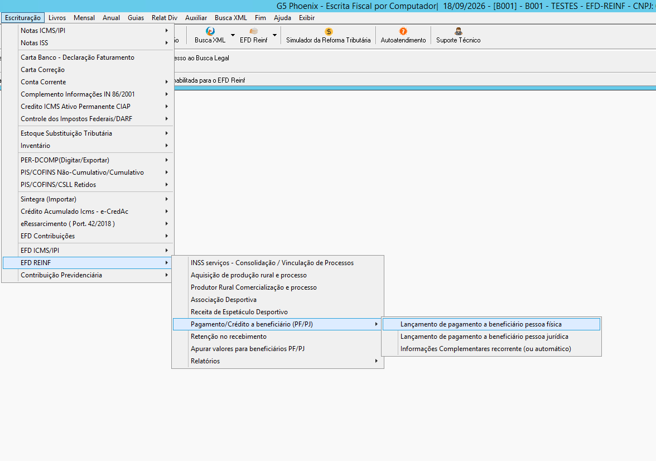This screenshot has width=656, height=461.
Task: Open Suporte Técnico toolbar icon
Action: pyautogui.click(x=458, y=31)
